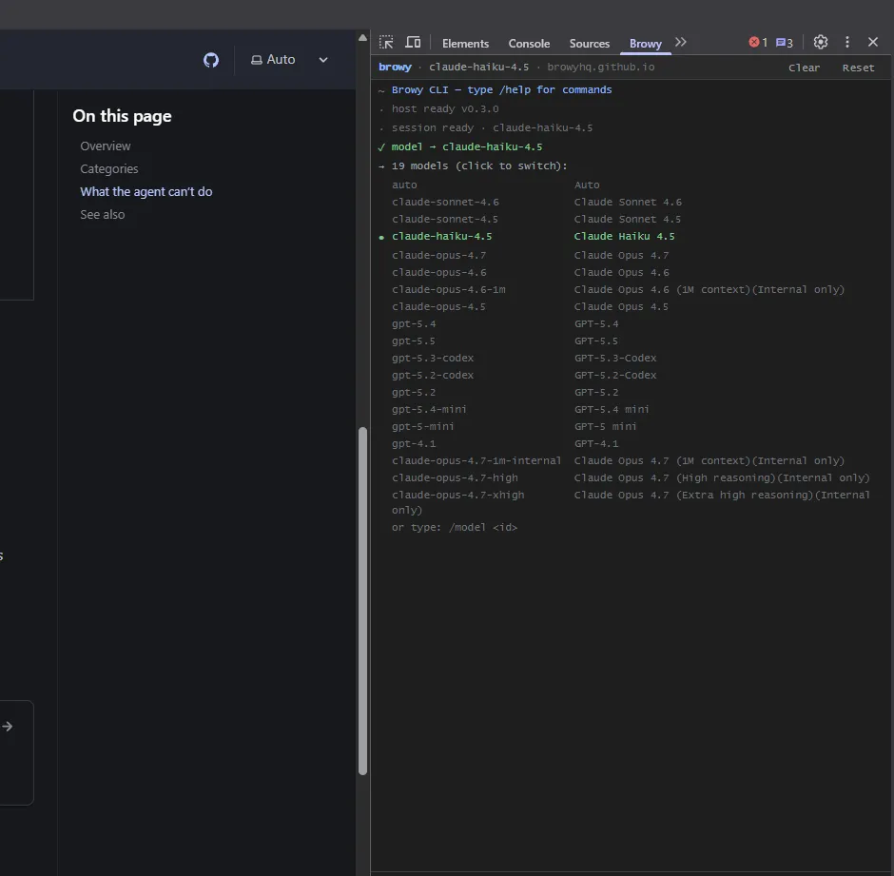894x876 pixels.
Task: Open the DevTools three-dot menu
Action: 847,42
